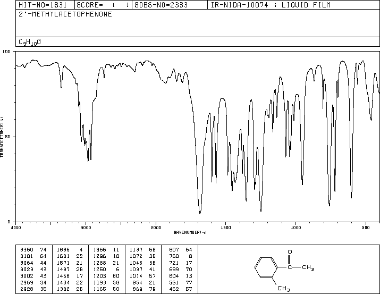
Task: Click the 50 transmittance axis label
Action: pyautogui.click(x=8, y=137)
